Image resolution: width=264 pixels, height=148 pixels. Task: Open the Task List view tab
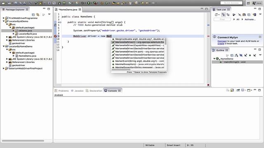[x=221, y=9]
